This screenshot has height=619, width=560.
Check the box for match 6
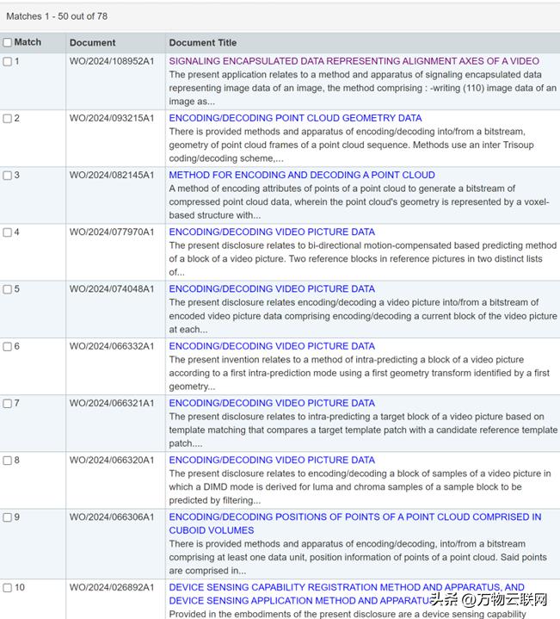pos(8,346)
